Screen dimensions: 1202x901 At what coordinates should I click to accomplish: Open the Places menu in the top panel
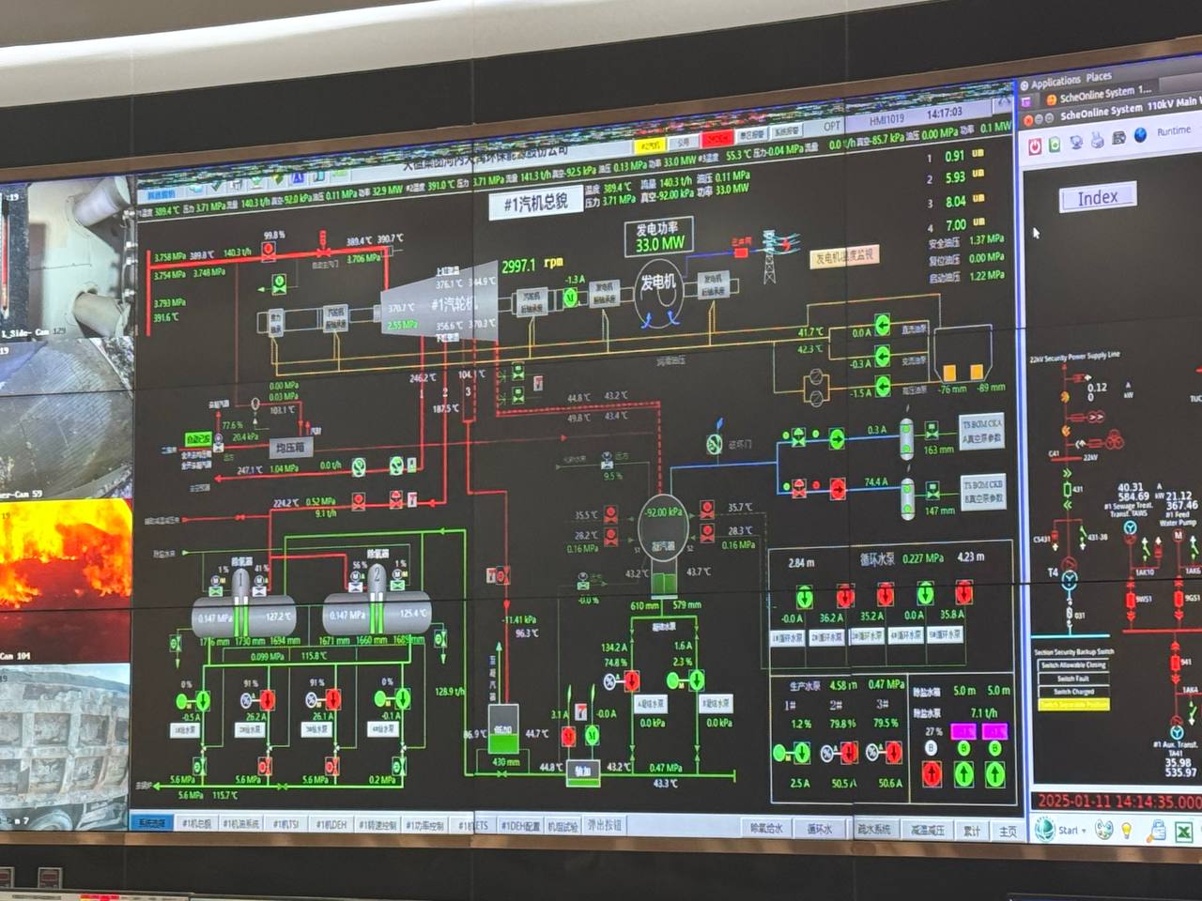click(x=1099, y=77)
